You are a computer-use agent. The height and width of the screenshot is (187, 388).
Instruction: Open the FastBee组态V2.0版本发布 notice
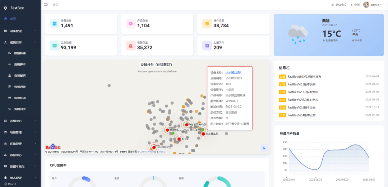tap(304, 77)
